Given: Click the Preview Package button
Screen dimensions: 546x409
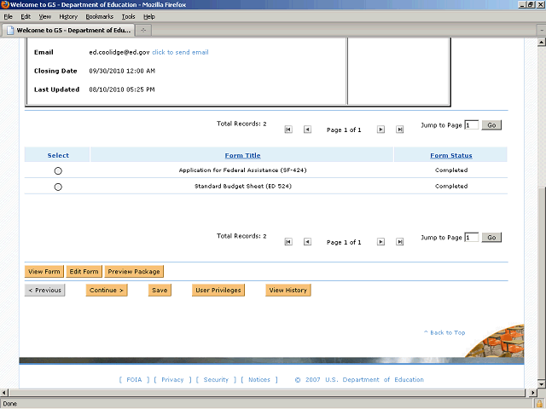Looking at the screenshot, I should [x=134, y=272].
